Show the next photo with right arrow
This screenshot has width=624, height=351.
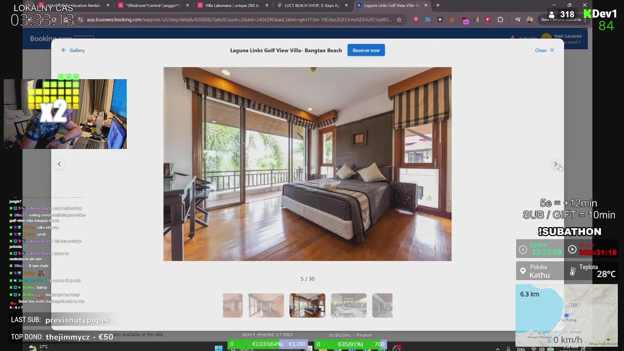[555, 164]
